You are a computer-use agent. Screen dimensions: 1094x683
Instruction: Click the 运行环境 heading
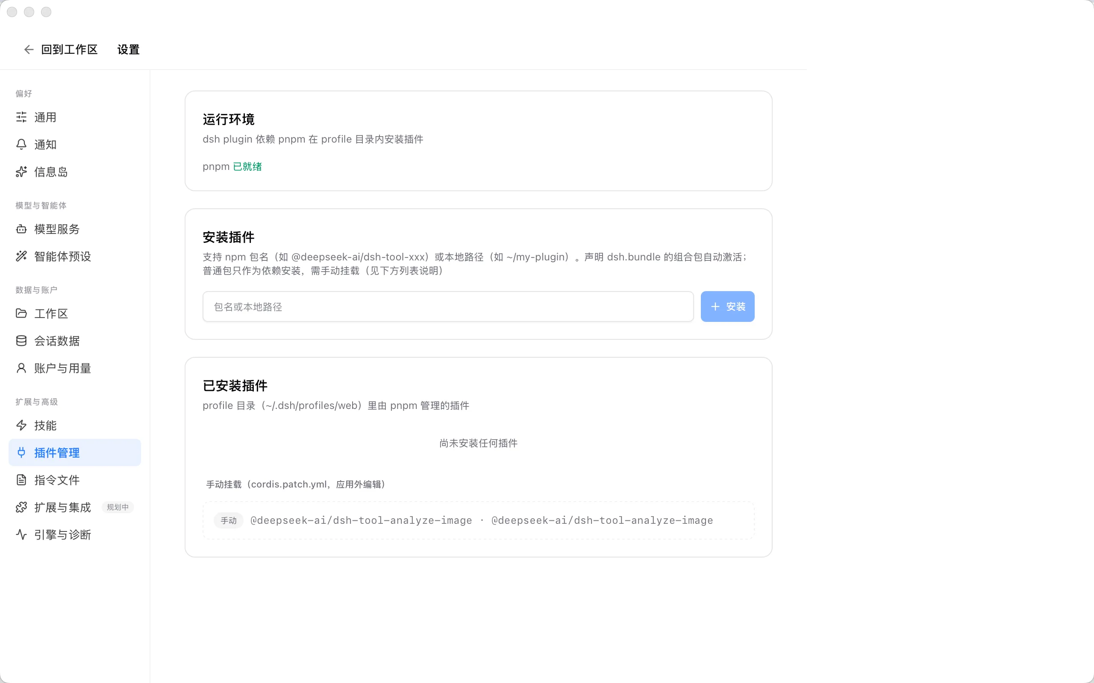point(229,119)
